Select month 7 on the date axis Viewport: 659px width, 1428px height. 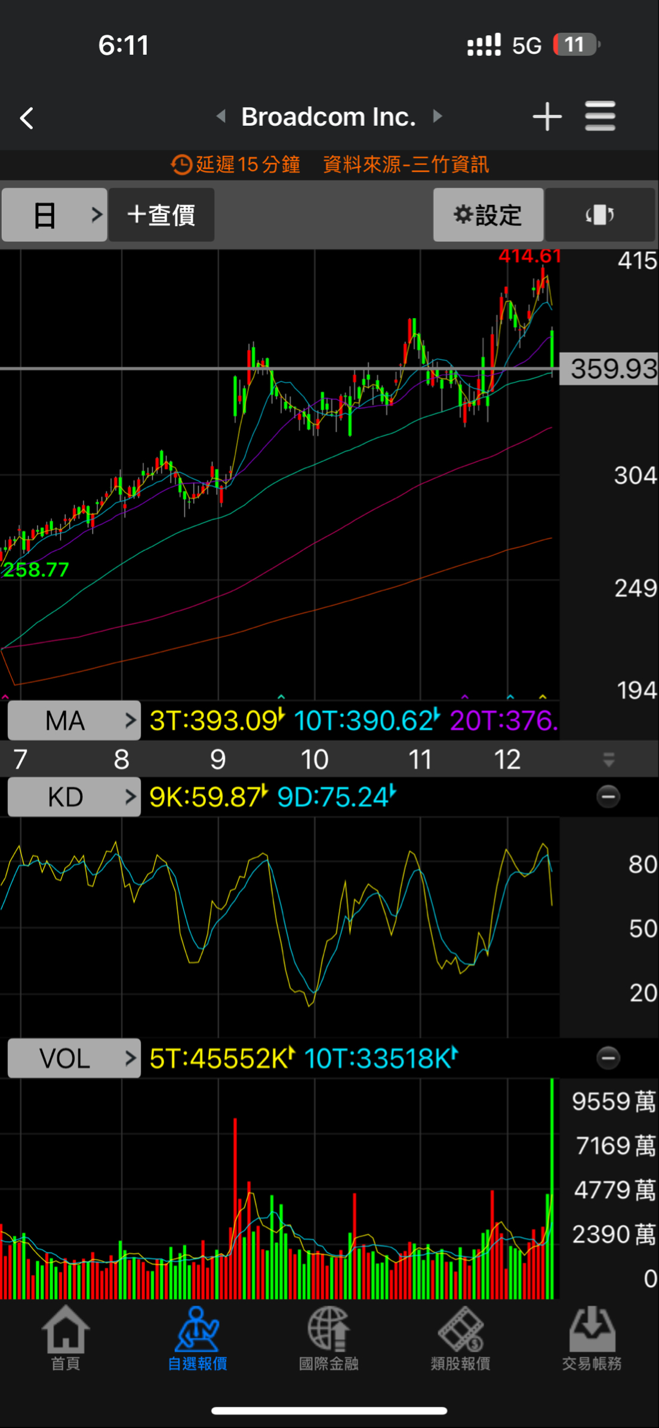tap(20, 760)
